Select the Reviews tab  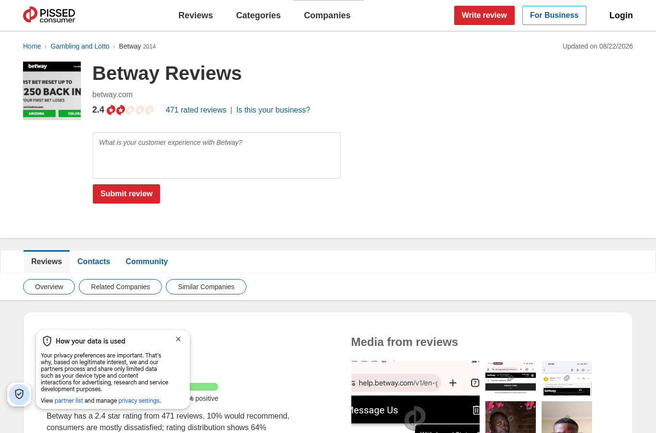click(x=47, y=262)
